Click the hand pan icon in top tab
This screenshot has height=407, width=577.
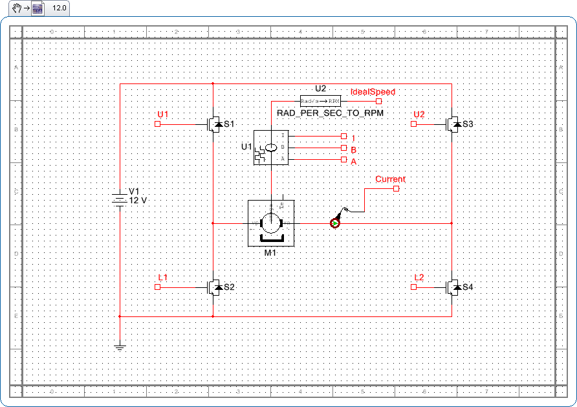point(17,9)
